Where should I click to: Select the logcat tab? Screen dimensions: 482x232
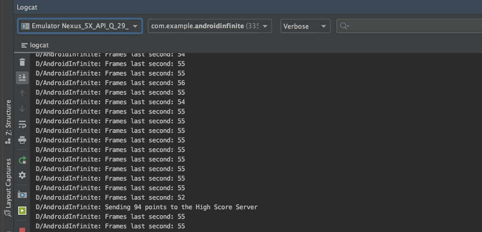point(35,45)
